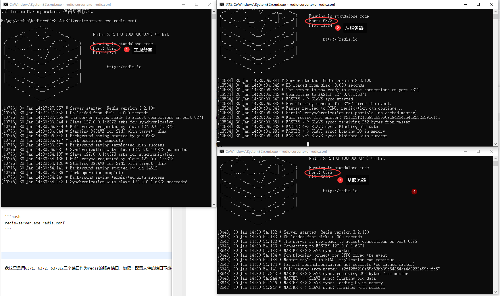This screenshot has width=500, height=296.
Task: Click '[13584] MASTER <-> SLAVE sync: Finished with success'
Action: [x=303, y=136]
